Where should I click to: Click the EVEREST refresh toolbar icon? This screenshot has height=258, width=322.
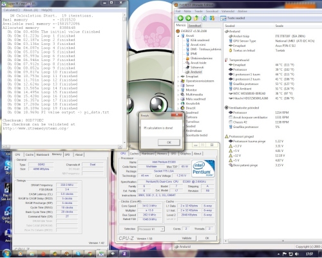pos(204,18)
